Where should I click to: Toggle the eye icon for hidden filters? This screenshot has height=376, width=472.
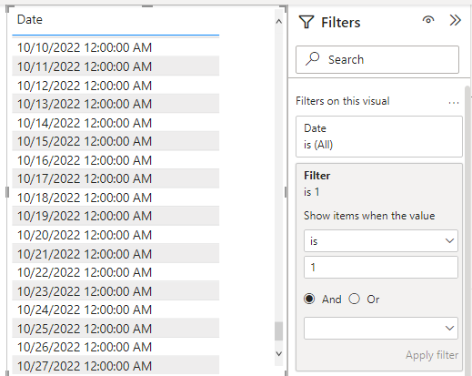[428, 20]
